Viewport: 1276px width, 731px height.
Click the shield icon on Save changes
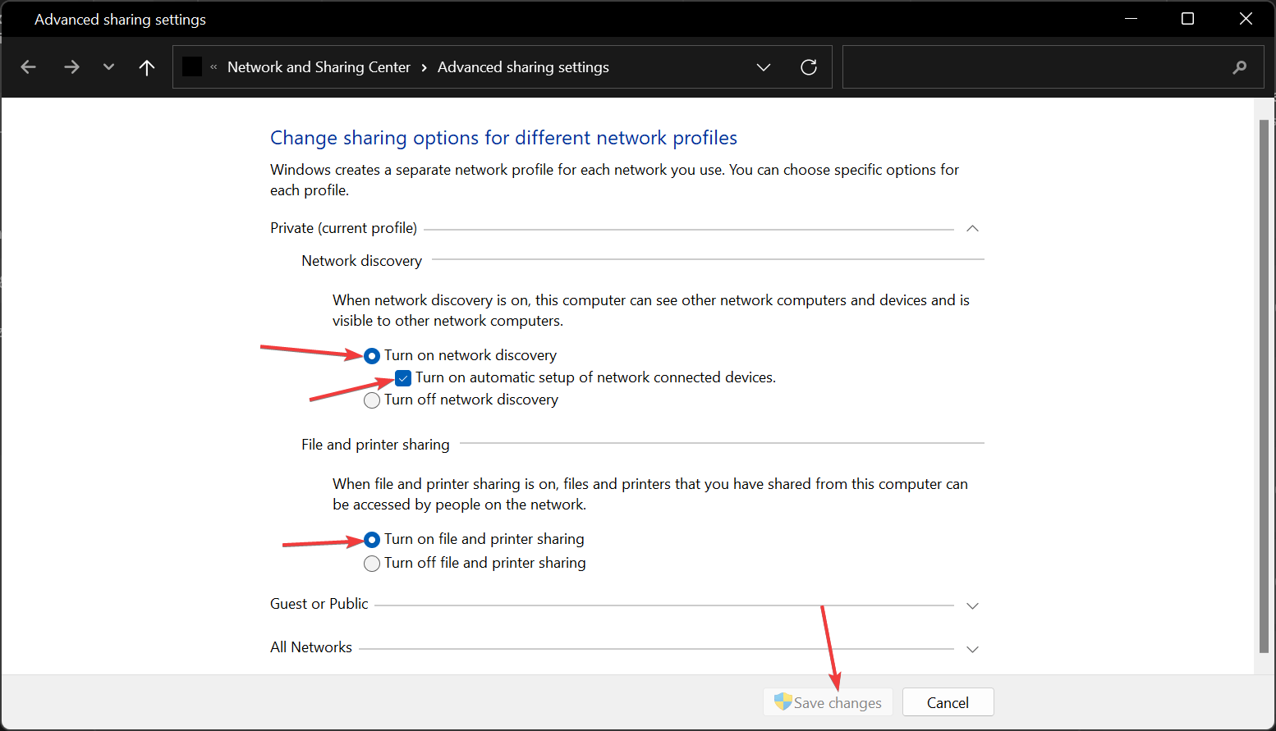(x=783, y=702)
